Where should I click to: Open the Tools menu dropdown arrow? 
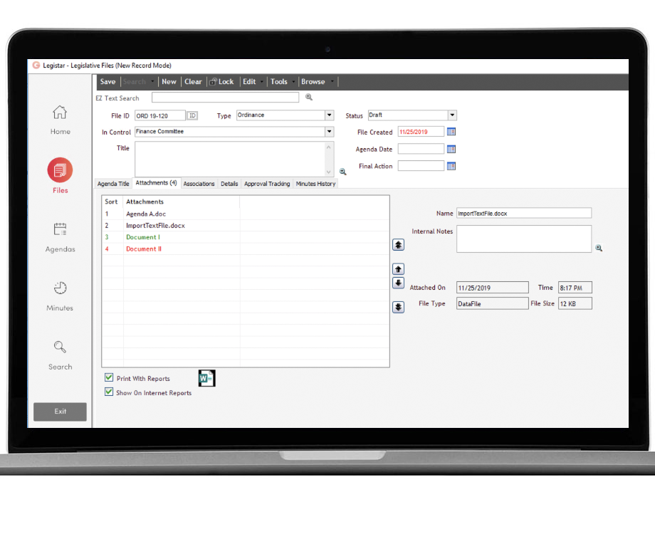tap(293, 82)
